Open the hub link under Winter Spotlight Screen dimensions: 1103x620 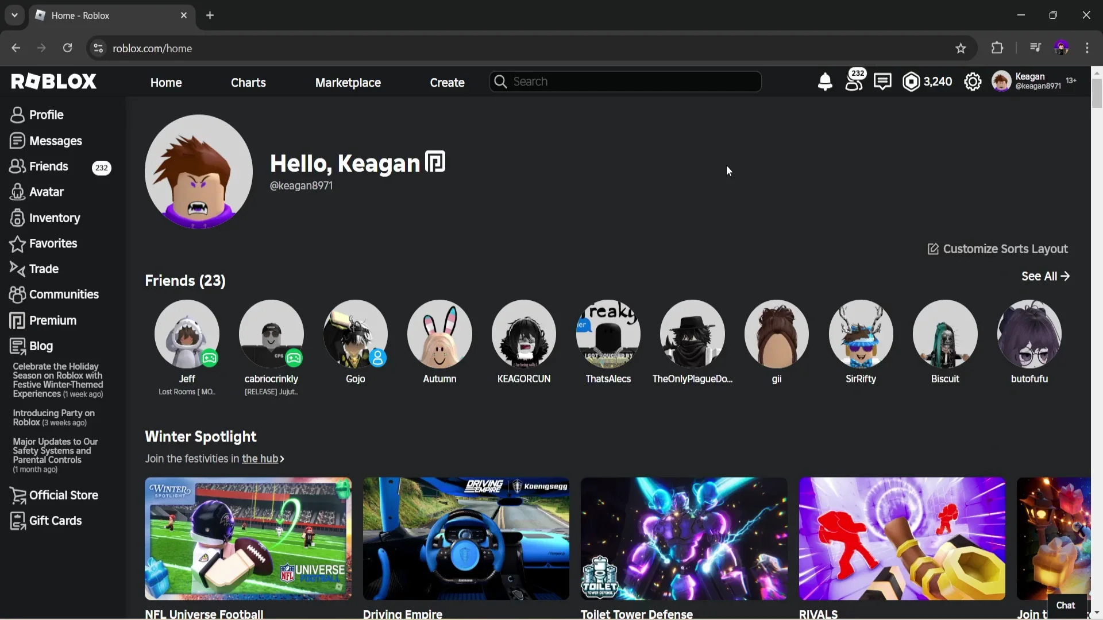point(261,459)
